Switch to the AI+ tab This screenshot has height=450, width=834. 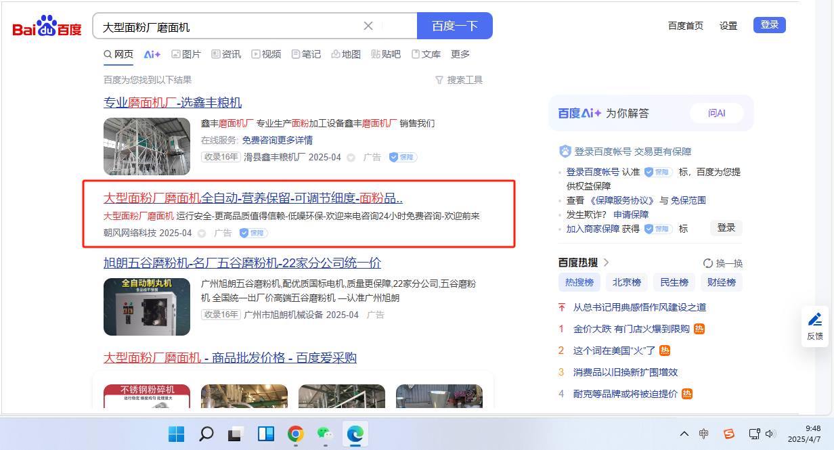(152, 54)
